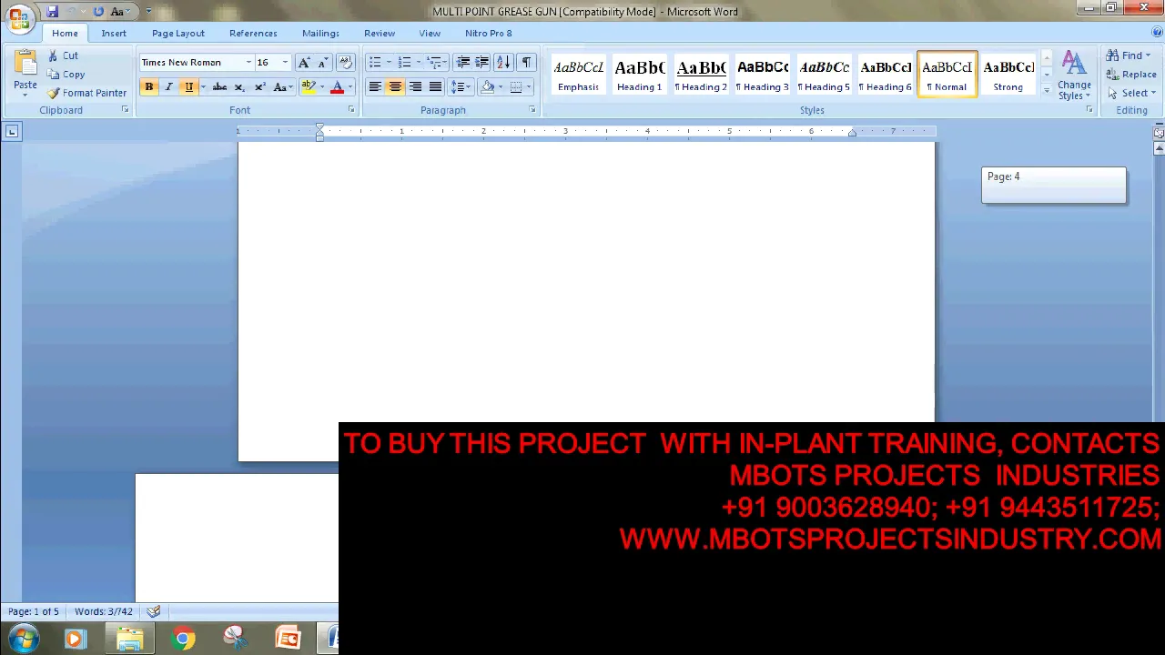
Task: Open the Font dialog launcher
Action: pyautogui.click(x=350, y=110)
